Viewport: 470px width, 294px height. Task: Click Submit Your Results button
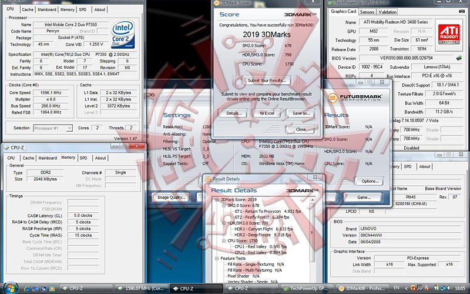(x=267, y=81)
